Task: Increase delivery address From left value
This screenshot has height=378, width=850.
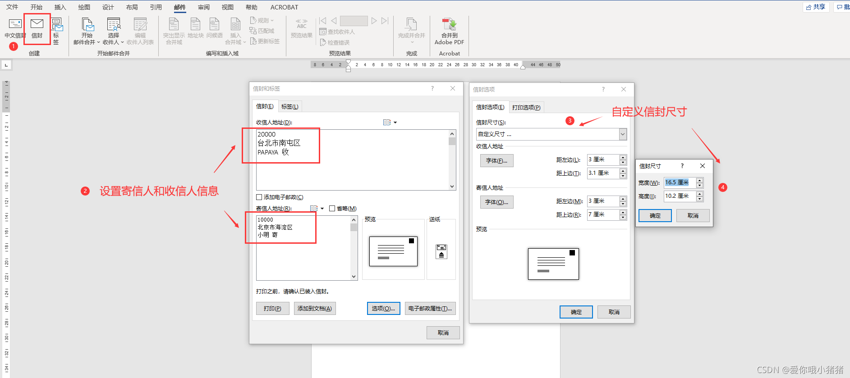Action: pyautogui.click(x=623, y=157)
